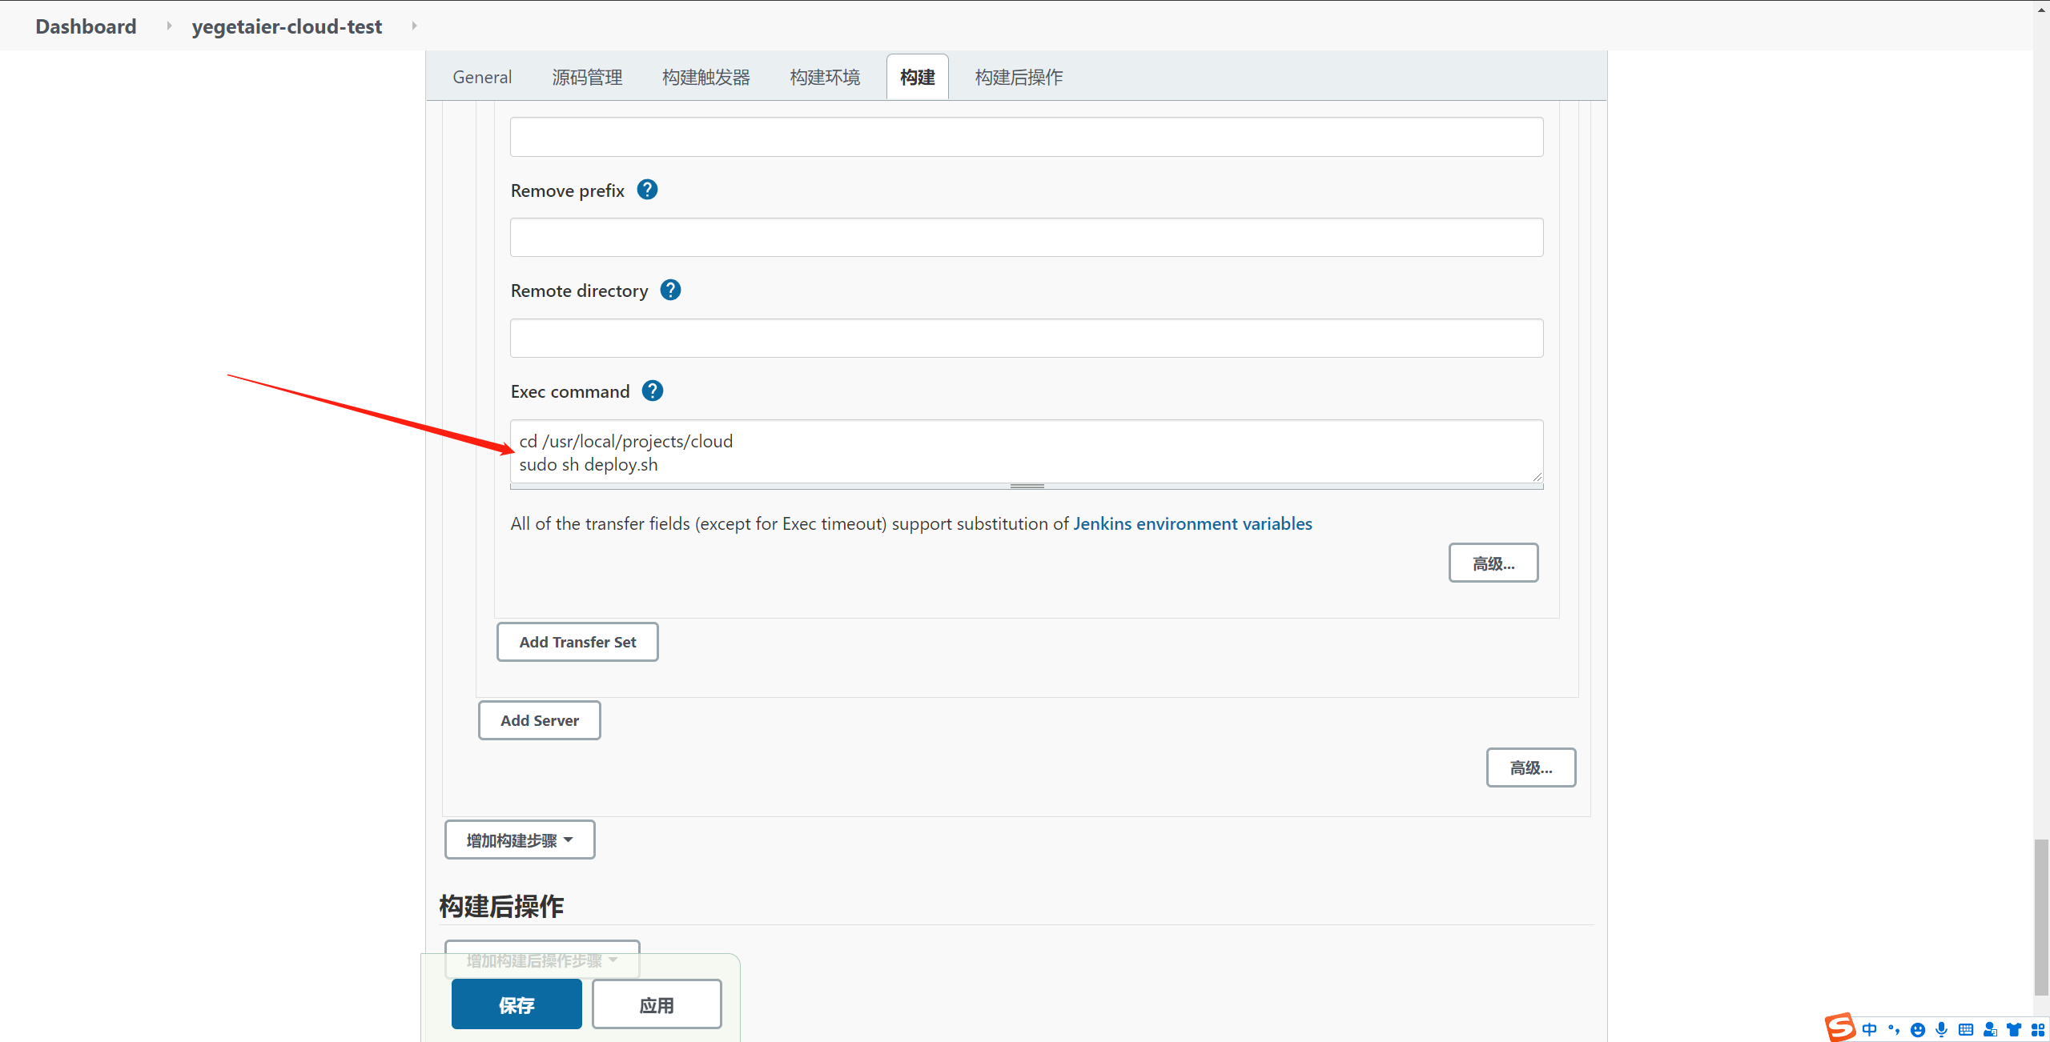The width and height of the screenshot is (2050, 1042).
Task: Switch to the 构建后操作 tab
Action: click(x=1019, y=78)
